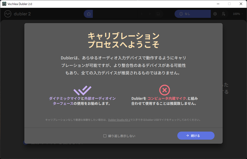Click the Dubler 2 logo icon
The width and height of the screenshot is (247, 159).
8,14
